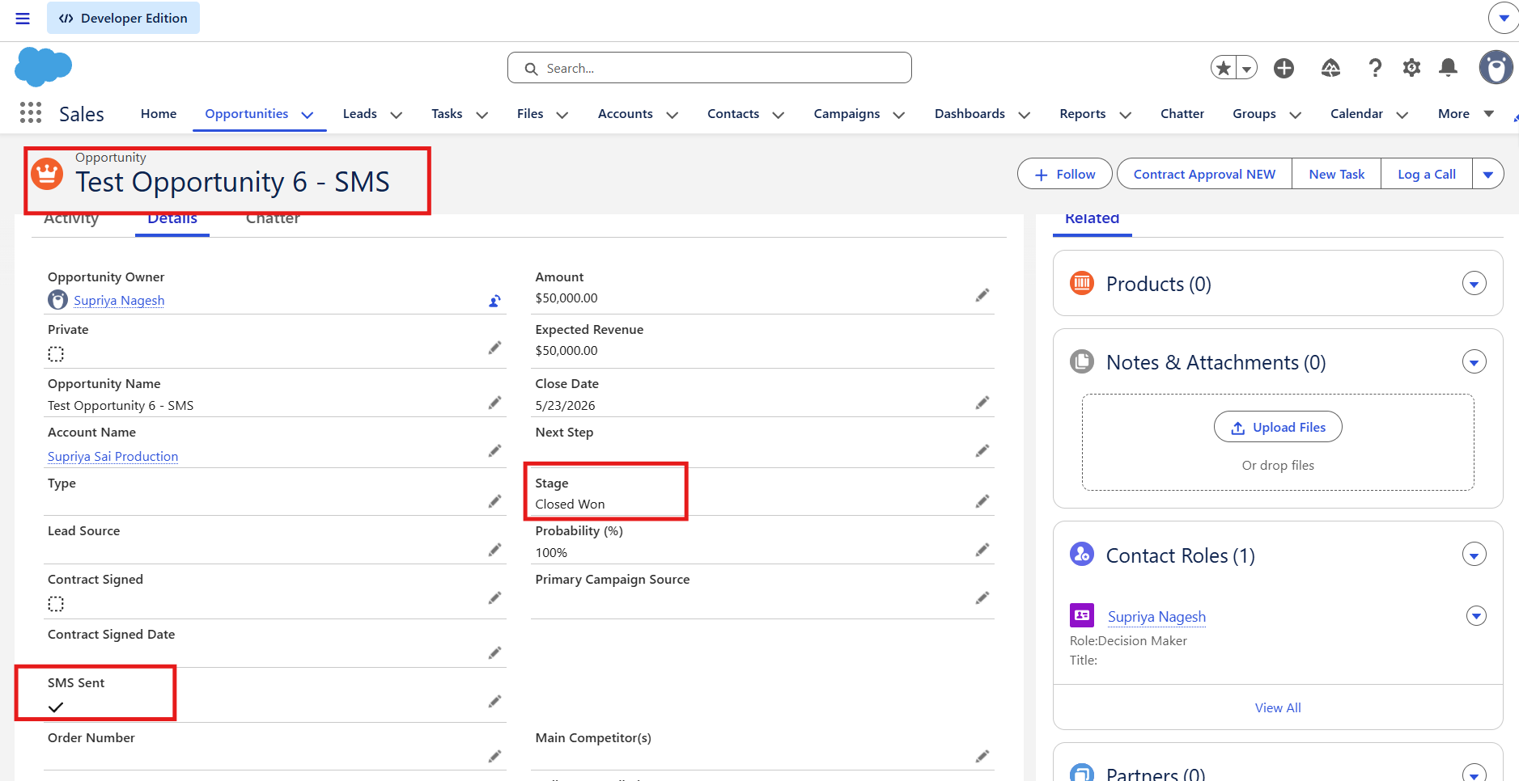Image resolution: width=1519 pixels, height=781 pixels.
Task: Open the Supriya Sai Production account link
Action: click(112, 457)
